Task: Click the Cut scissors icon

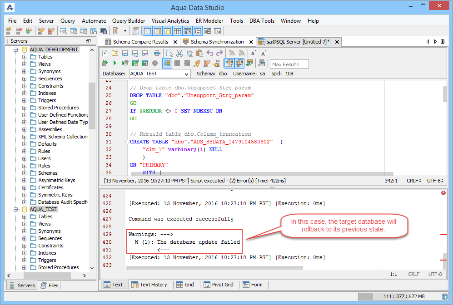Action: click(x=179, y=53)
